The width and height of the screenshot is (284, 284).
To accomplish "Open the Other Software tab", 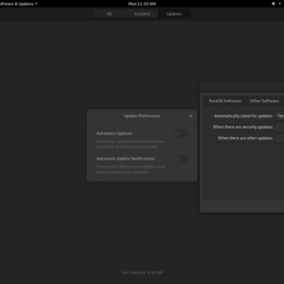I will [x=264, y=101].
